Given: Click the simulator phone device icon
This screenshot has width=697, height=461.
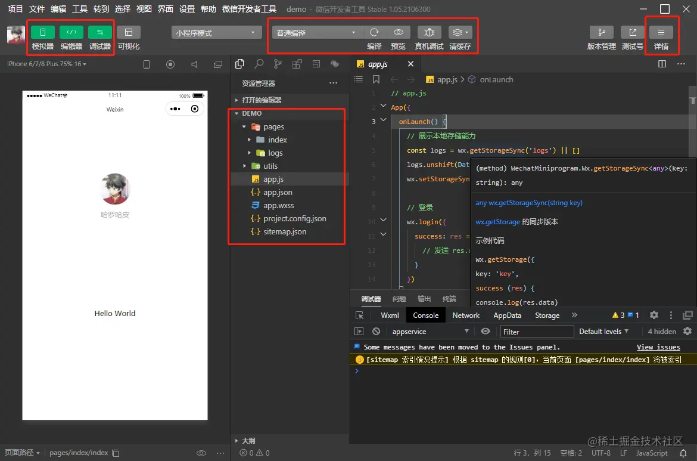Looking at the screenshot, I should click(x=146, y=64).
